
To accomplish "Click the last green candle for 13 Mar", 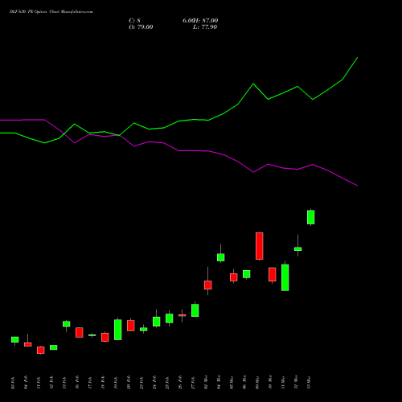I will (311, 217).
